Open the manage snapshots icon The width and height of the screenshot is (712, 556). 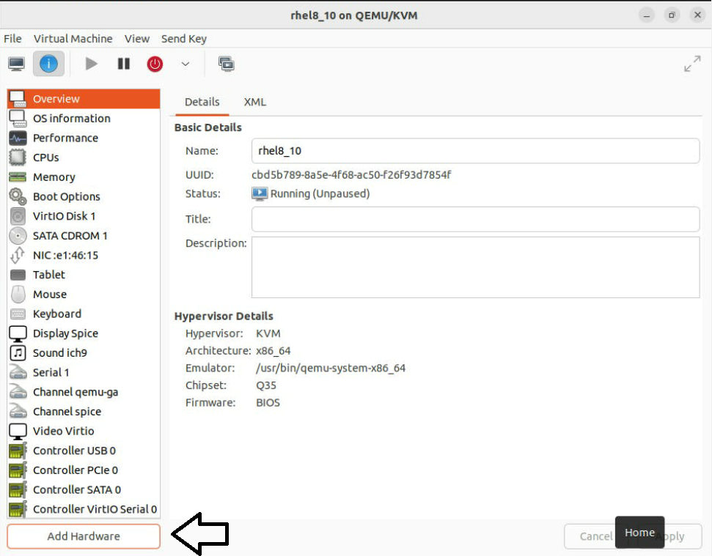point(227,64)
